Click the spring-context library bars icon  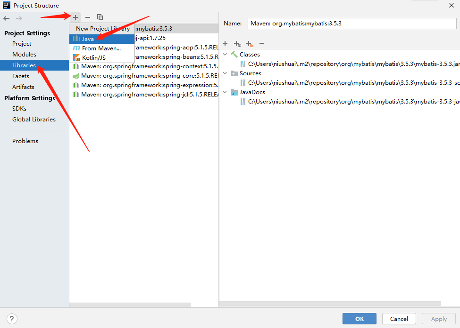(x=76, y=66)
